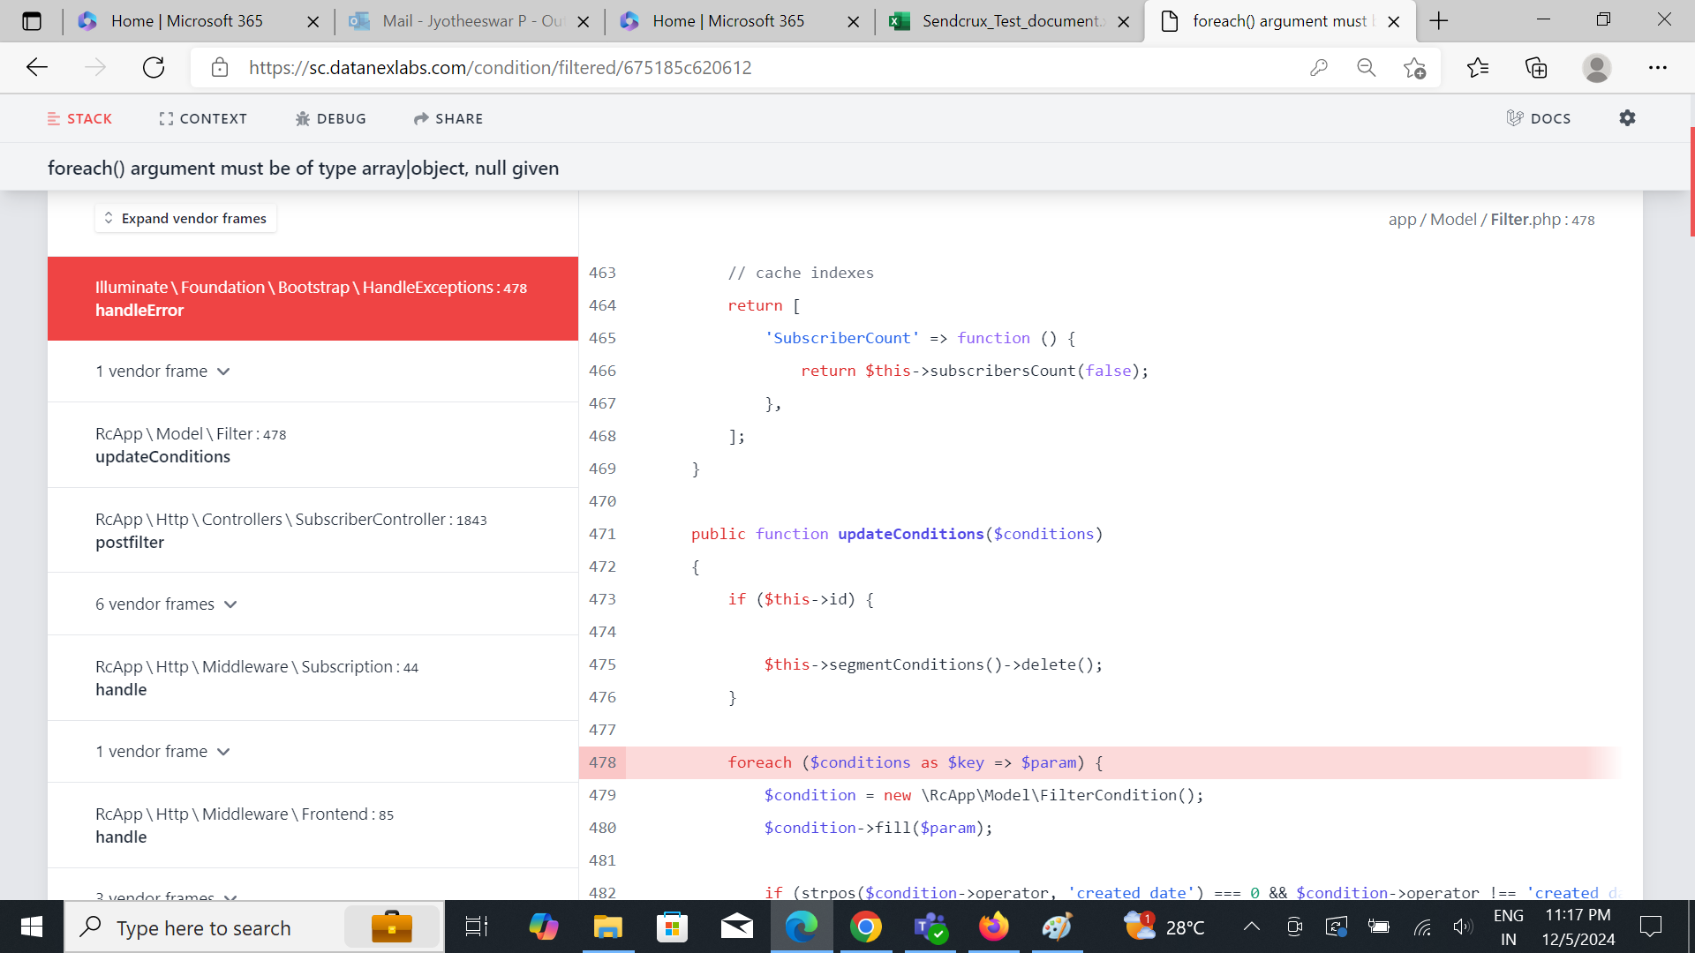Open the Windows Start menu

click(x=32, y=927)
